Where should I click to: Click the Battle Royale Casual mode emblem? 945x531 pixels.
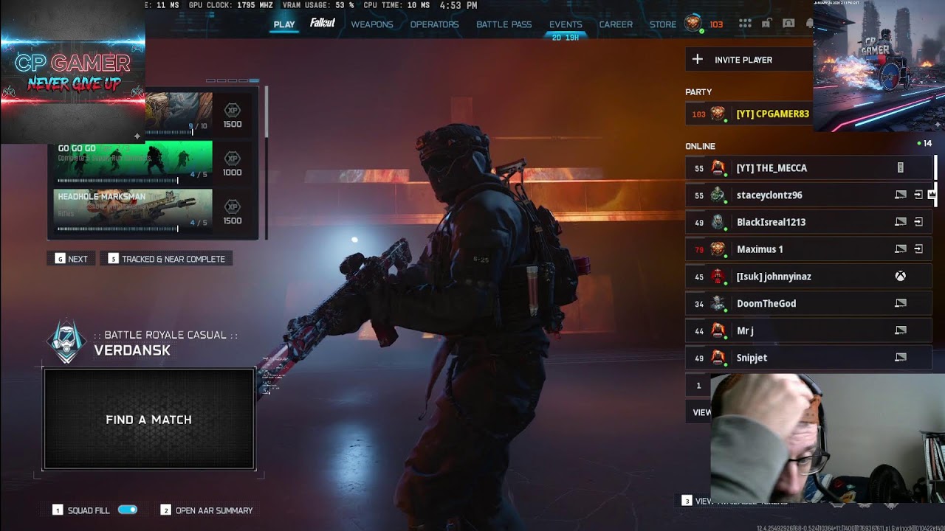(67, 341)
